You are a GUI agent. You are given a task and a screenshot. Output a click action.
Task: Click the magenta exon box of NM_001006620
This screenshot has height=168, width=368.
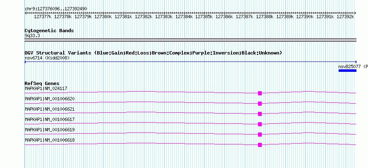pyautogui.click(x=260, y=104)
